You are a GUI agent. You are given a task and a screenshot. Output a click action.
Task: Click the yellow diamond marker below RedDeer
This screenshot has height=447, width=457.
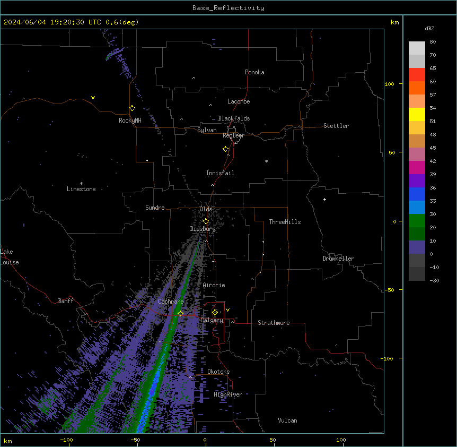coord(226,149)
